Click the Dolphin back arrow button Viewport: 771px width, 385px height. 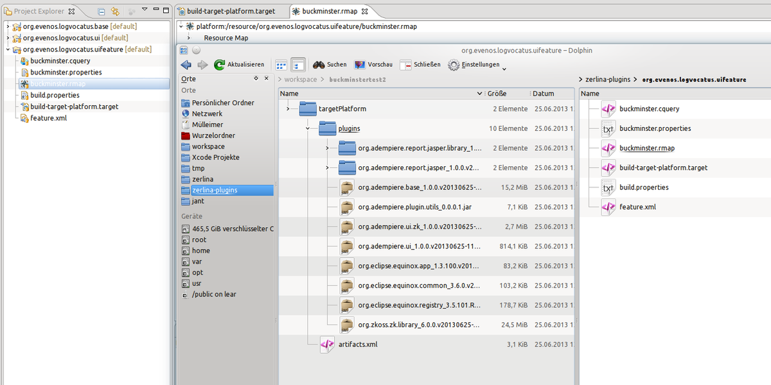[x=186, y=65]
